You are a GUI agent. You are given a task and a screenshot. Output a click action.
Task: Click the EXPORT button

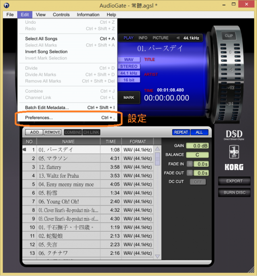click(234, 181)
